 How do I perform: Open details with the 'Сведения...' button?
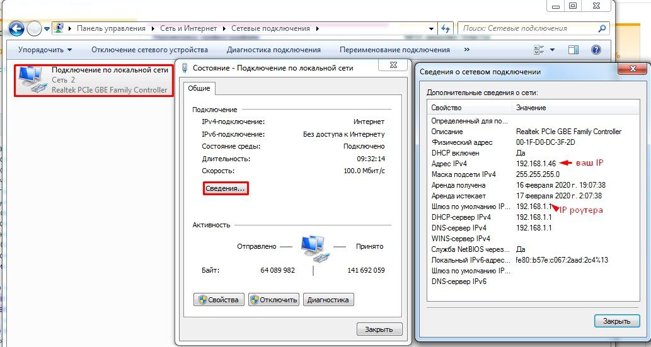coord(226,188)
